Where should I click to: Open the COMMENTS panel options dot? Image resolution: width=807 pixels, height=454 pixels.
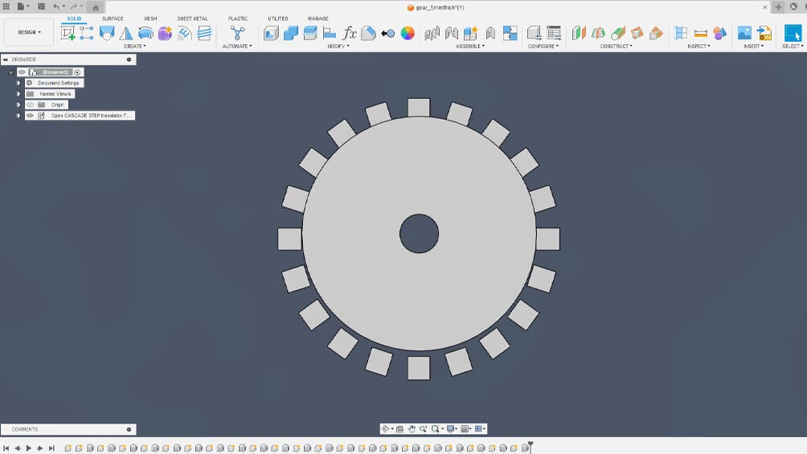click(x=129, y=429)
